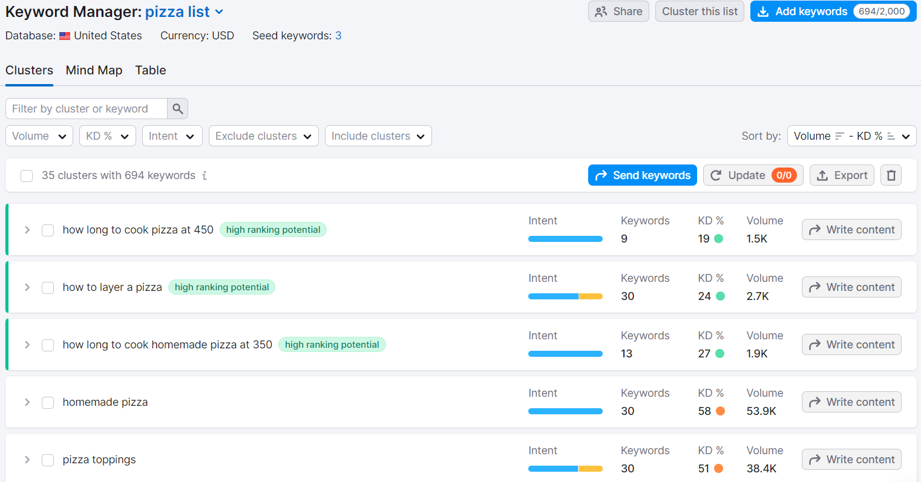This screenshot has height=482, width=921.
Task: Click intent bar for 'how to layer a pizza'
Action: 565,296
